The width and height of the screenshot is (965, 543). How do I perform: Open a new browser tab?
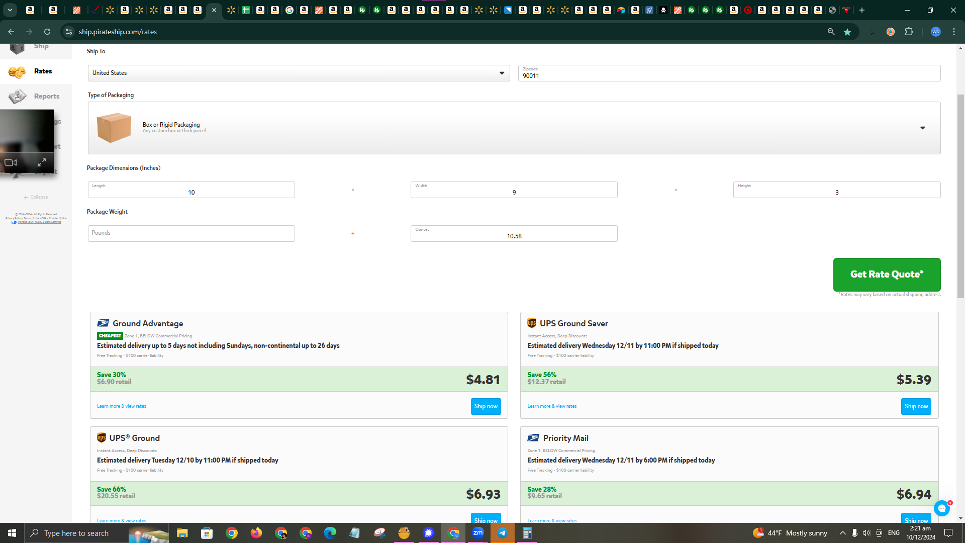coord(862,10)
